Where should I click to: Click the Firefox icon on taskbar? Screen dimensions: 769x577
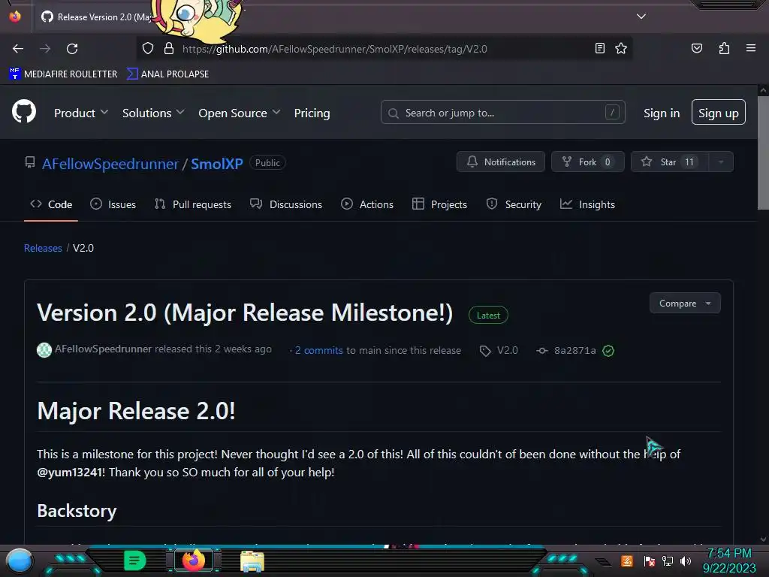[193, 560]
